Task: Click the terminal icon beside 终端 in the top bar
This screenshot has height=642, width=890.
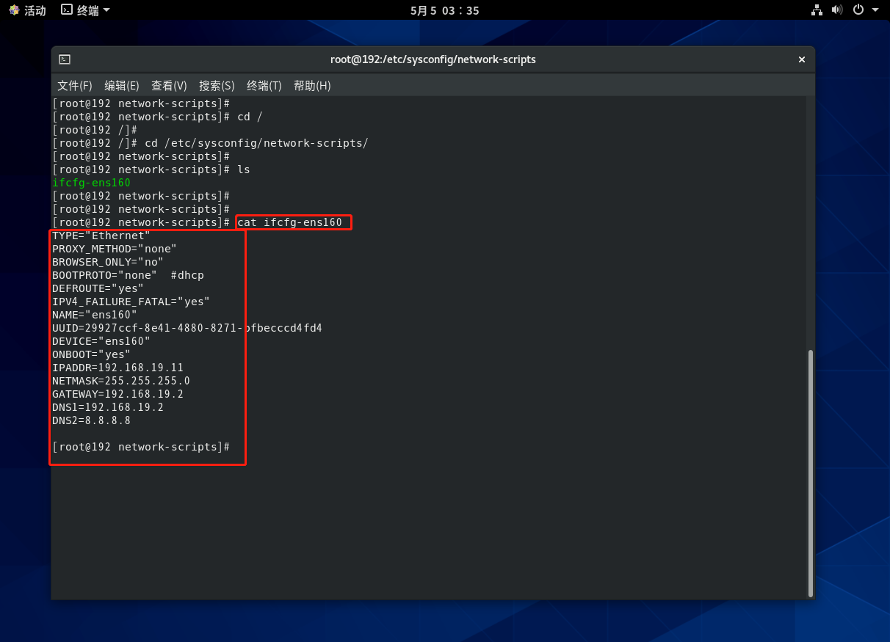Action: pyautogui.click(x=67, y=10)
